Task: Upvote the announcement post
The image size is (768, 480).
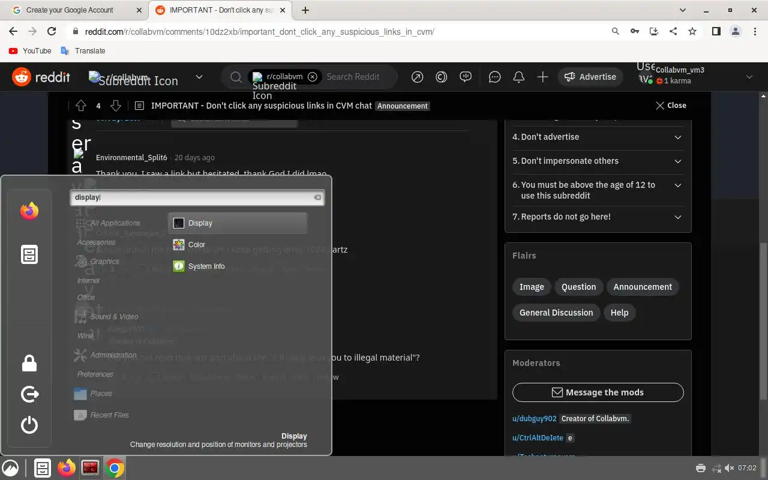Action: 81,106
